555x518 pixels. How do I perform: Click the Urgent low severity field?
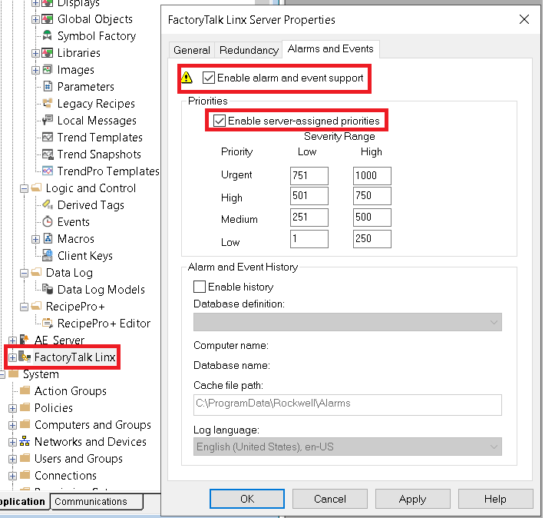pos(309,176)
